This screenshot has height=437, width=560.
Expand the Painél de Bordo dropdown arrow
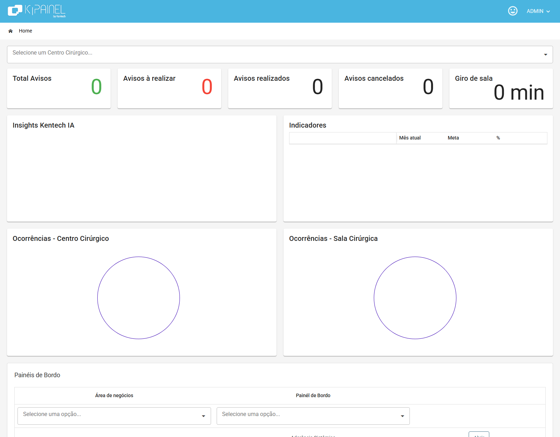pyautogui.click(x=402, y=416)
